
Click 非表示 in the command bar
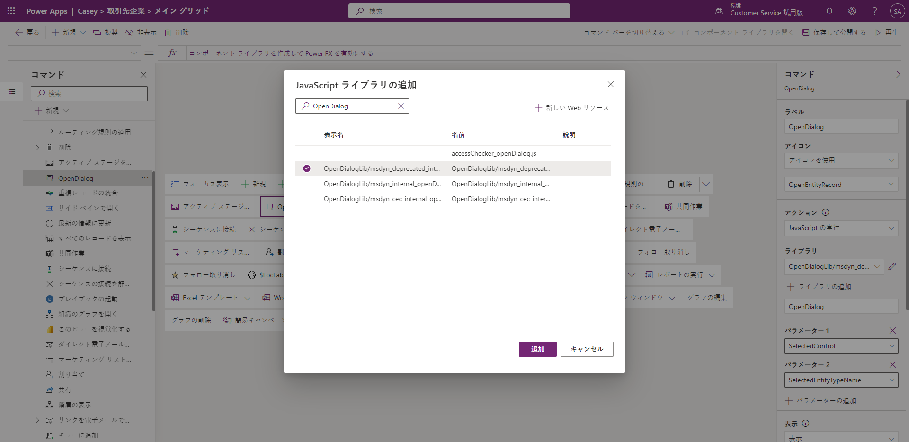[x=141, y=32]
